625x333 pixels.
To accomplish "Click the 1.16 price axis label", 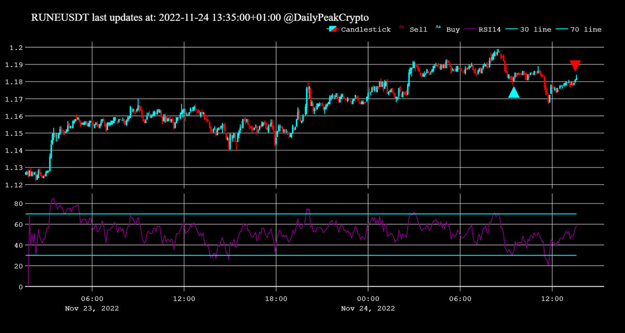I will tap(14, 116).
